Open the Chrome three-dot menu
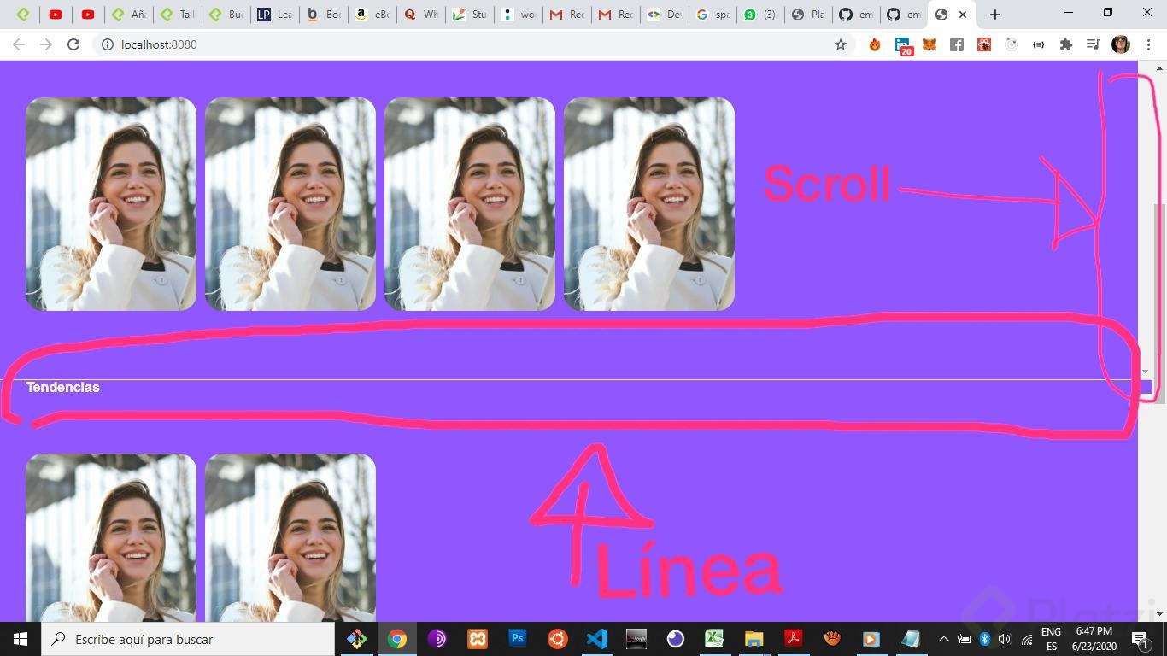1167x656 pixels. click(1148, 44)
